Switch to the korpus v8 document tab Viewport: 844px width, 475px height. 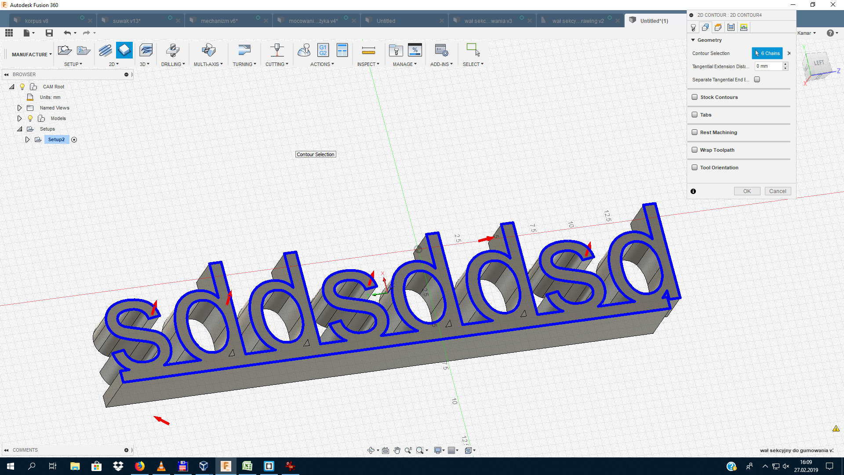pos(53,21)
